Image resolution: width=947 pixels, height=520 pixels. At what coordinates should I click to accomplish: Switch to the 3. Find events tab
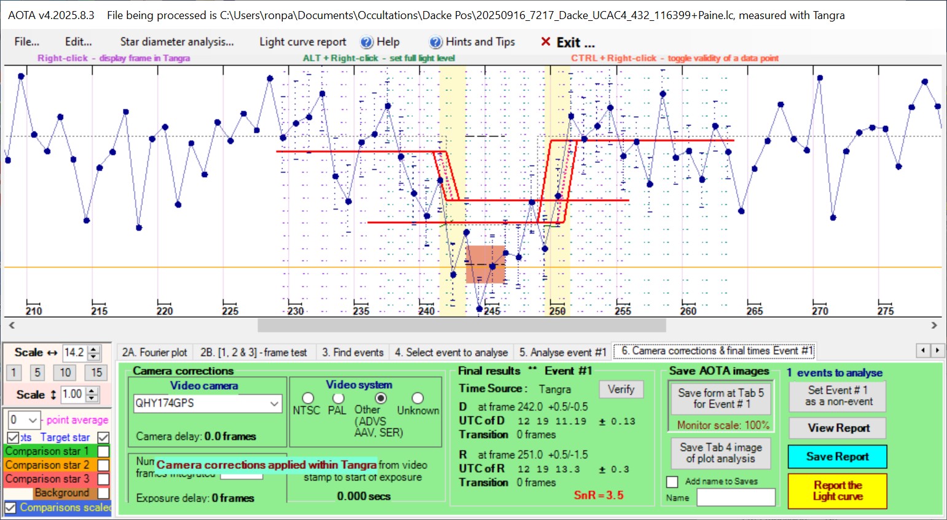(x=353, y=352)
